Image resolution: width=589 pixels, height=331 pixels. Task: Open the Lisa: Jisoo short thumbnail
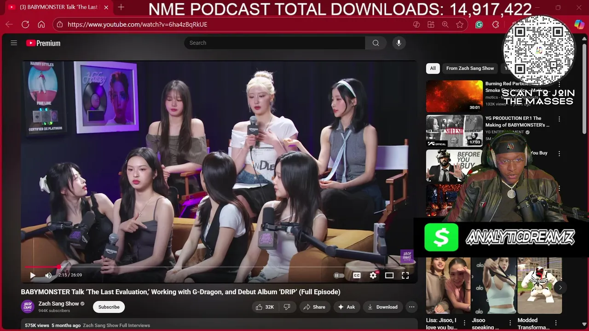(x=448, y=285)
